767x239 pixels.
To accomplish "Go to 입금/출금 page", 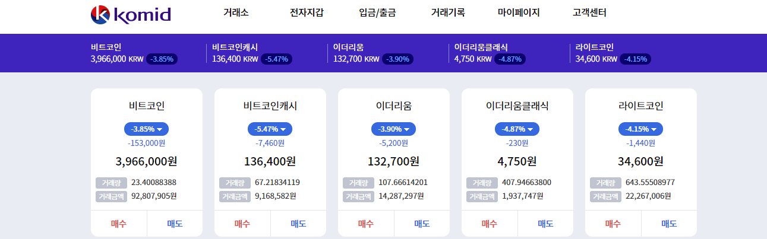I will (x=377, y=12).
